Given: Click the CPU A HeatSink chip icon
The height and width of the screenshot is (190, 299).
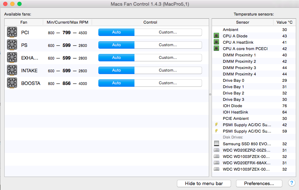Looking at the screenshot, I should point(217,42).
